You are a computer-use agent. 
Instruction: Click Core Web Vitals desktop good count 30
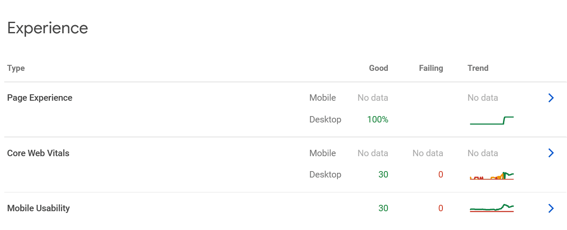coord(383,175)
